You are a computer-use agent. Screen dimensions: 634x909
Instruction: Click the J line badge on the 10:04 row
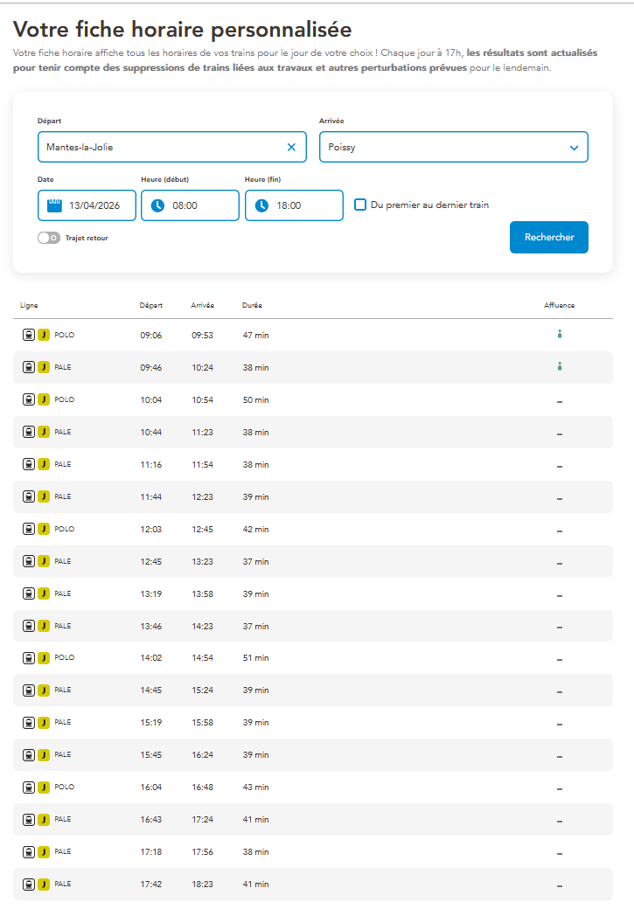(44, 399)
